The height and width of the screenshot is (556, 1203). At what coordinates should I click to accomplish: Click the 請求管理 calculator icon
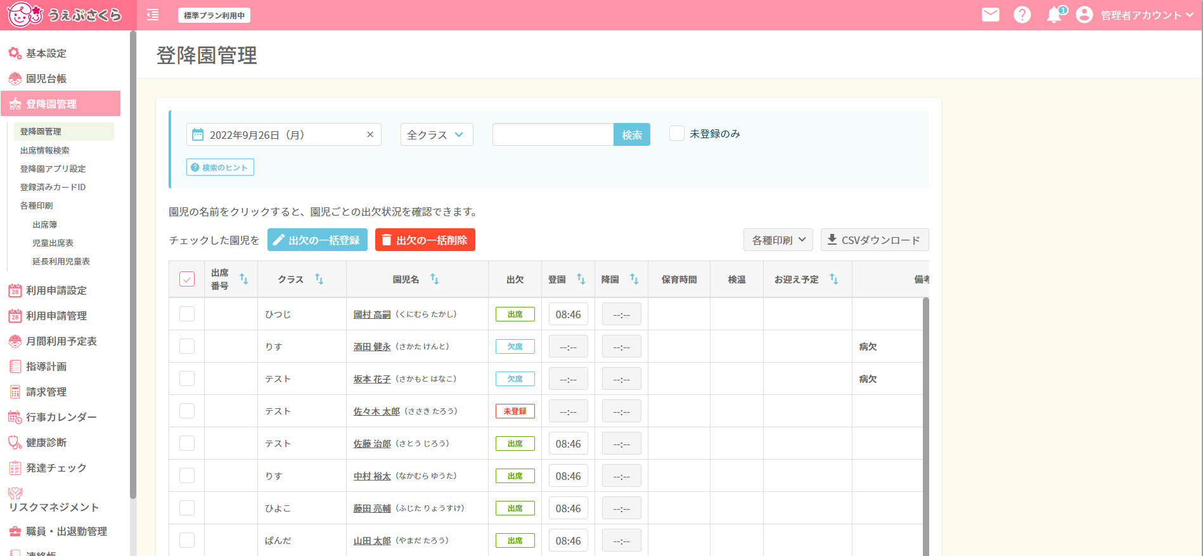click(15, 392)
